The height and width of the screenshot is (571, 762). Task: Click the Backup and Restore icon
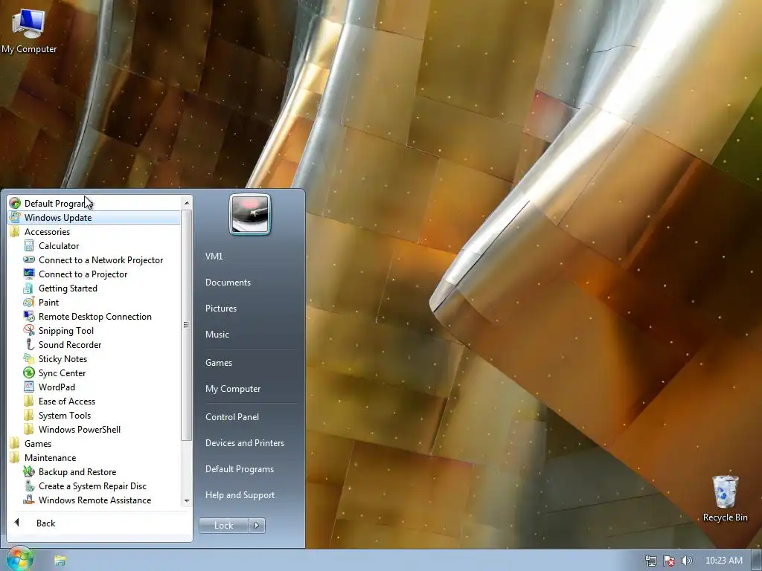29,471
